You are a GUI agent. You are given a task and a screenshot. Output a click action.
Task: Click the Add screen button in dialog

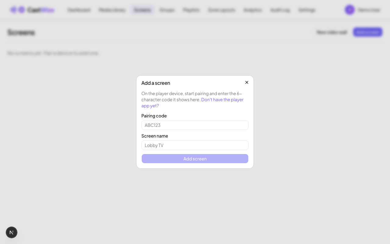[x=195, y=159]
